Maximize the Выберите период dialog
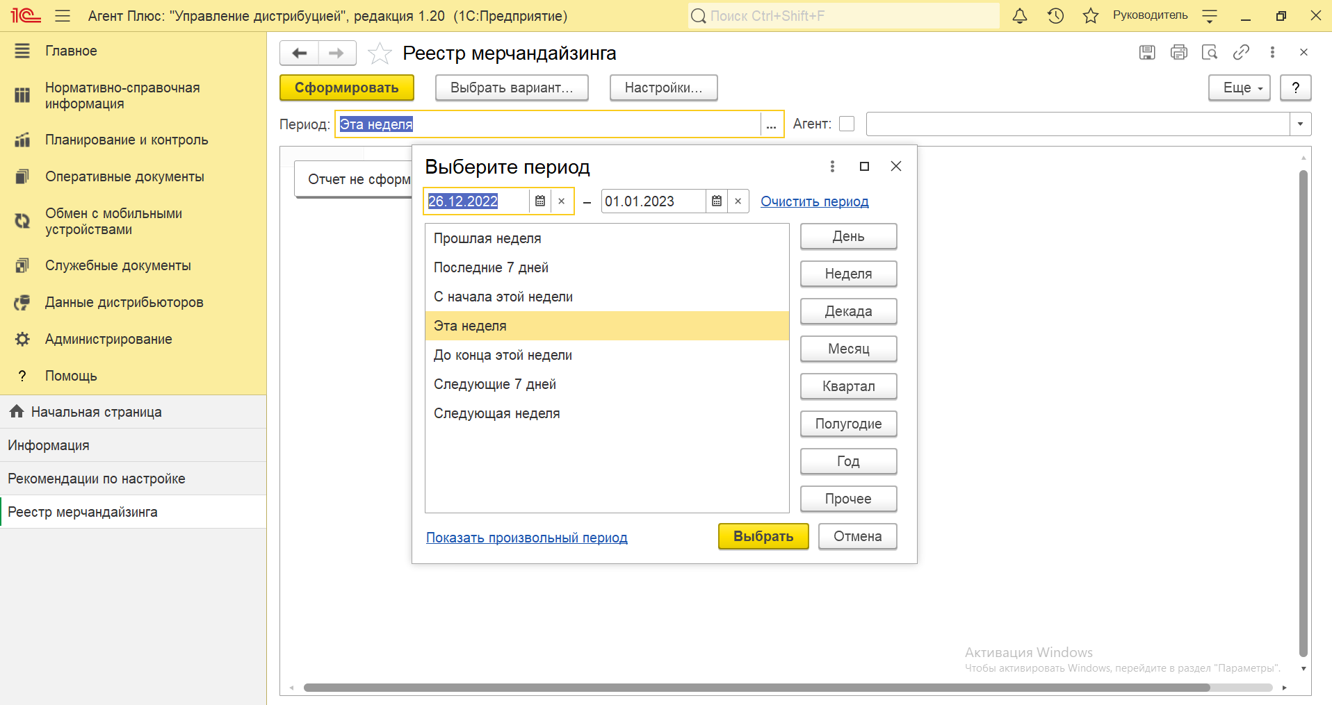 tap(864, 166)
